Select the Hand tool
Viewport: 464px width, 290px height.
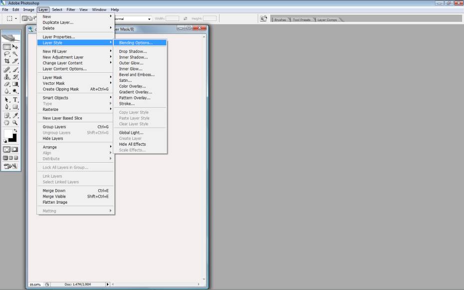[7, 122]
